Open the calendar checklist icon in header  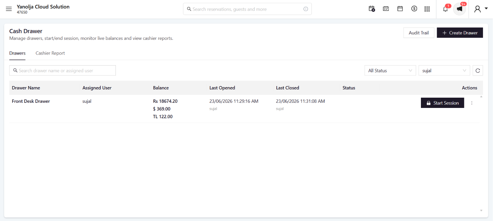pos(386,9)
